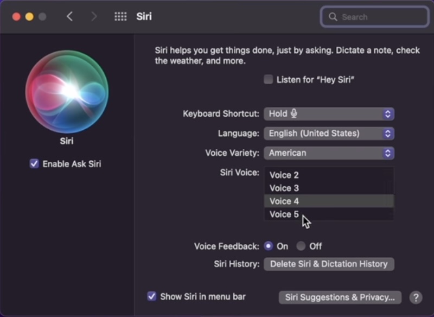Click the forward navigation arrow

pos(94,17)
